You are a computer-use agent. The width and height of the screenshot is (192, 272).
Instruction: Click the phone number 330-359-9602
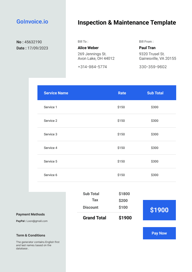[x=153, y=67]
